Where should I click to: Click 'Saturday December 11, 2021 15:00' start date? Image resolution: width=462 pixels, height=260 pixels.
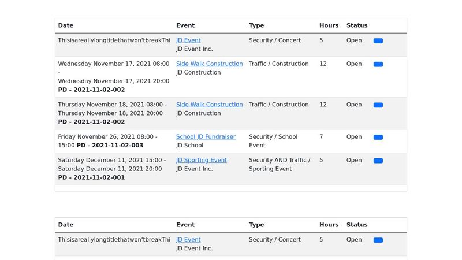pos(110,160)
